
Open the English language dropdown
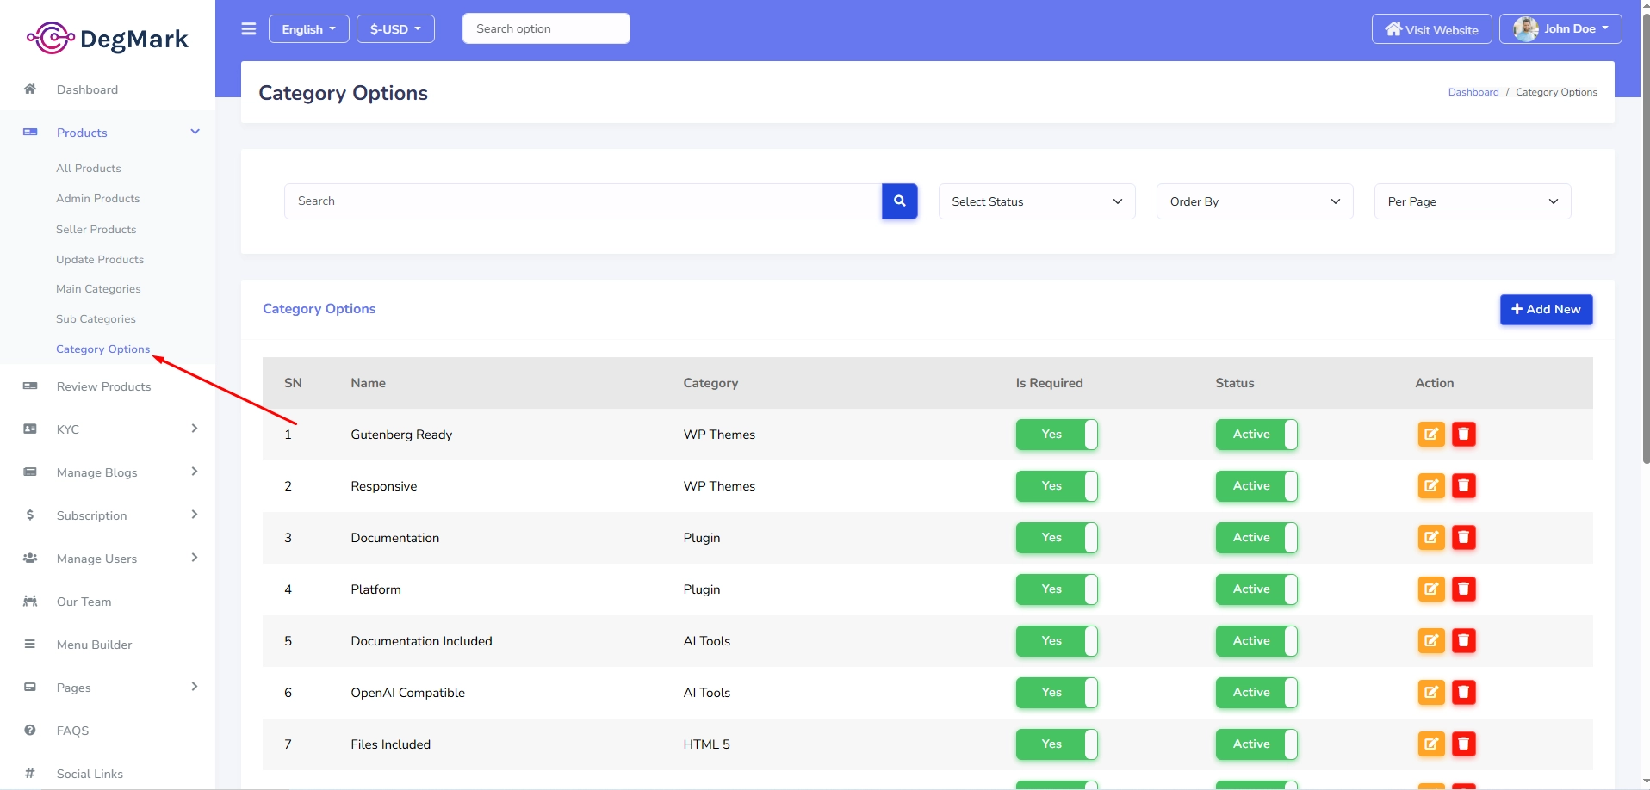[308, 29]
